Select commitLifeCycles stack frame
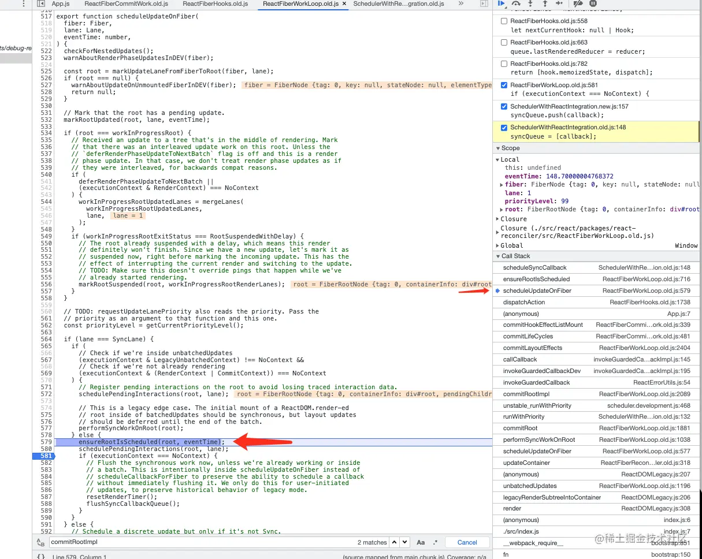This screenshot has height=559, width=702. tap(596, 336)
